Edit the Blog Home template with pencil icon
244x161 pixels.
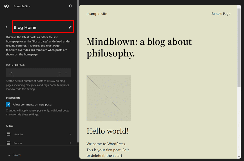coord(70,27)
